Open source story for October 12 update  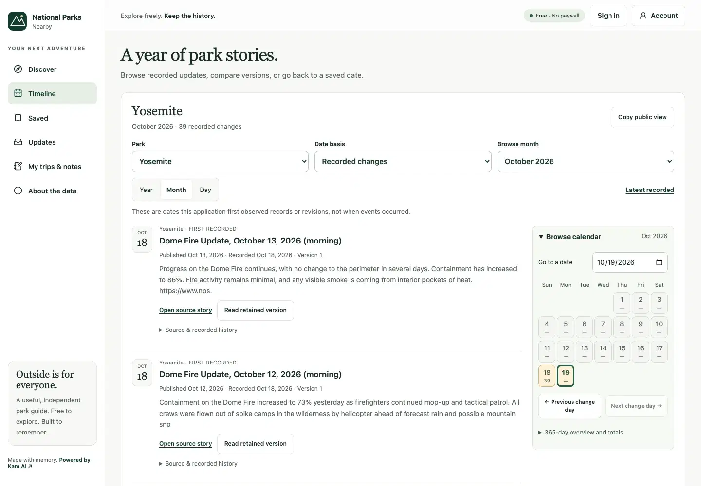coord(185,444)
